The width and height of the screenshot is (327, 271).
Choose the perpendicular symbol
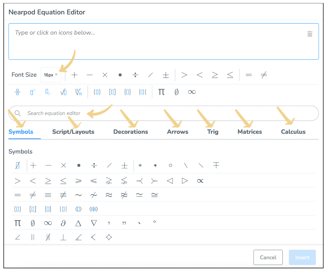coord(63,237)
